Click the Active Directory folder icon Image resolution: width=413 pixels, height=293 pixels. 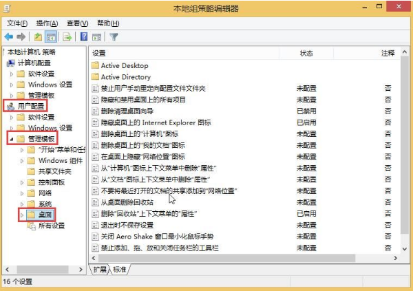click(x=95, y=77)
